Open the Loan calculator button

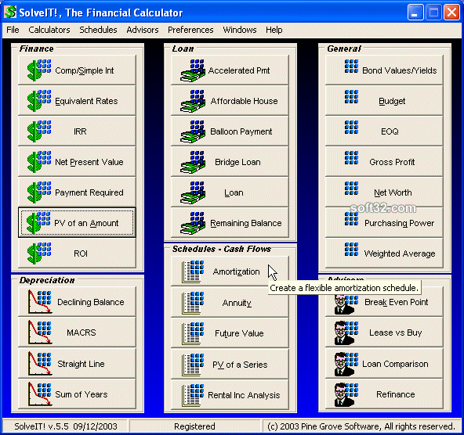click(x=230, y=192)
